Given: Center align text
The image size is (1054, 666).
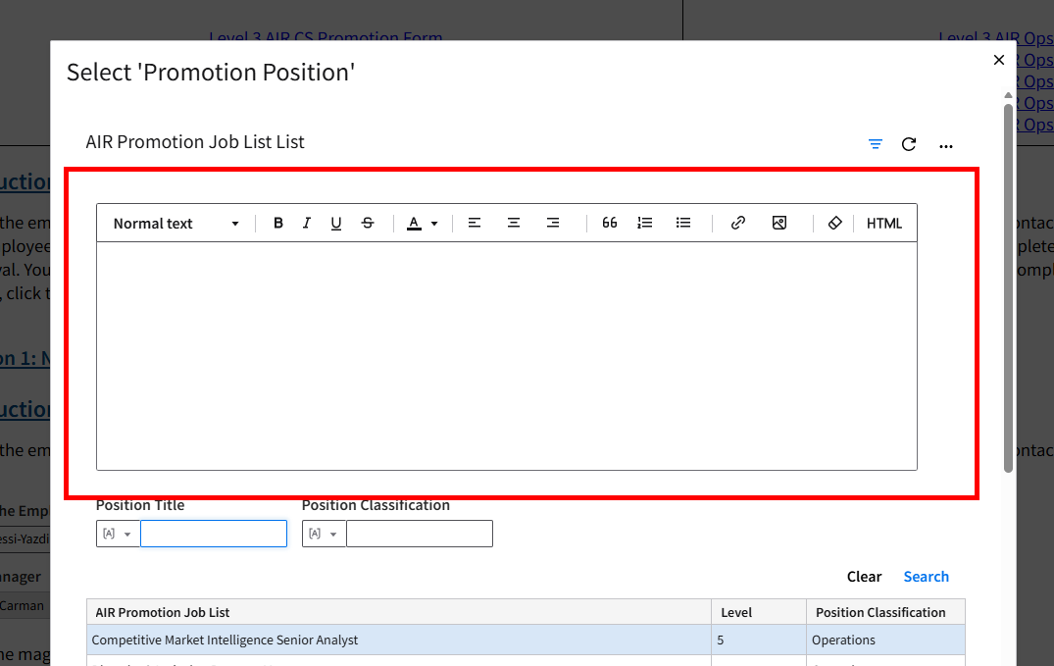Looking at the screenshot, I should point(514,223).
